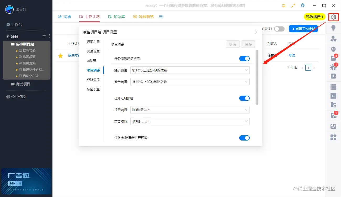Click the next page arrow in pagination
Image resolution: width=341 pixels, height=197 pixels.
314,68
